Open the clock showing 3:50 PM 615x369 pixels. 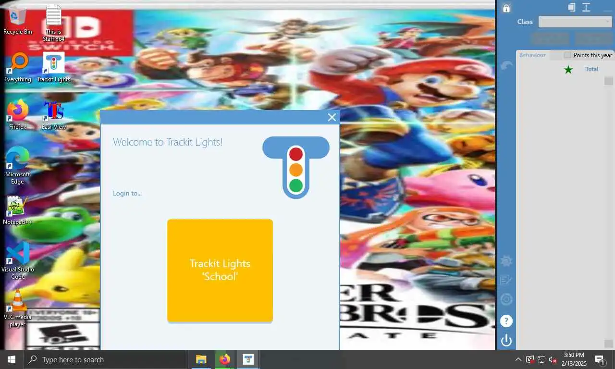(x=574, y=359)
